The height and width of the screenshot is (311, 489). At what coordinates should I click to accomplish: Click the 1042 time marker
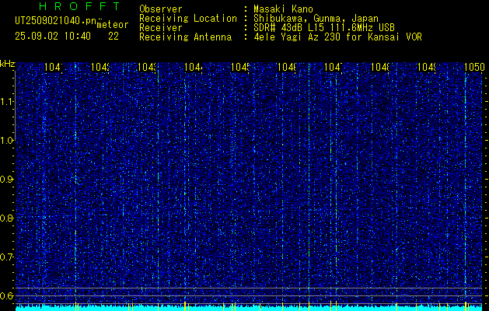click(100, 67)
